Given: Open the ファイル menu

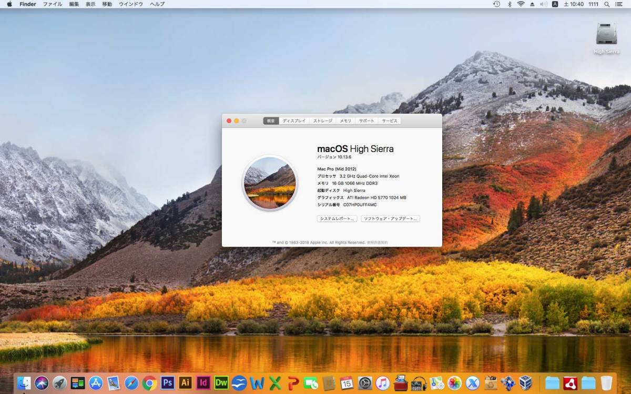Looking at the screenshot, I should coord(52,4).
